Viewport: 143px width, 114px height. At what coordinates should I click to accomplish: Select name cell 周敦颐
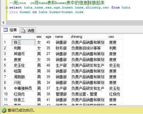click(x=23, y=77)
